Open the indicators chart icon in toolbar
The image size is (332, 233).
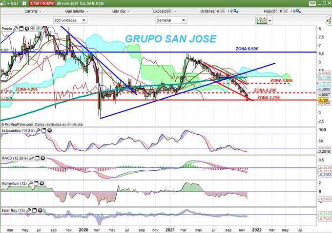click(x=262, y=20)
